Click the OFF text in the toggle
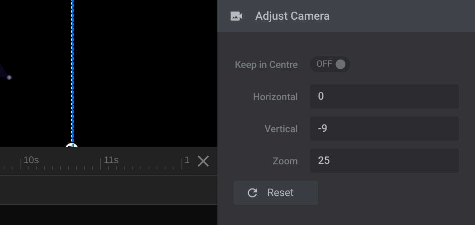The height and width of the screenshot is (225, 475). [x=324, y=64]
